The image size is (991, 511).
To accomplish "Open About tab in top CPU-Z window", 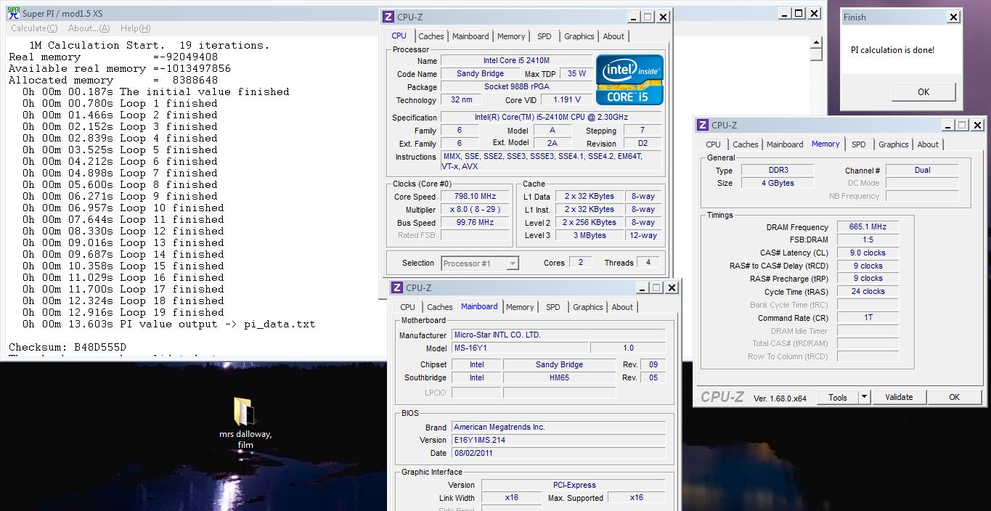I will pyautogui.click(x=613, y=36).
